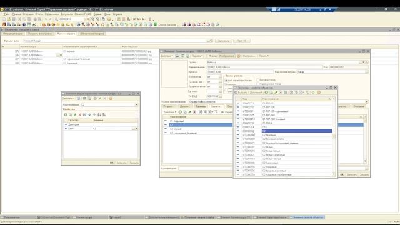
Task: Select the C2 белый value row
Action: 284,147
